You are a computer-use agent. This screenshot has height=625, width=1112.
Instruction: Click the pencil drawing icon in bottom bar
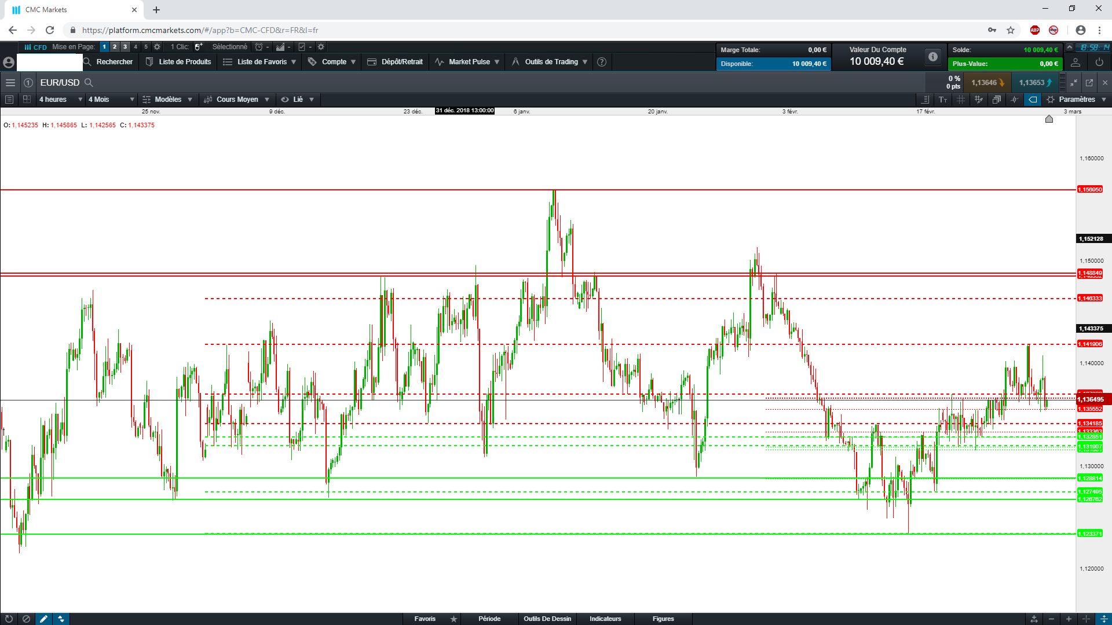click(x=43, y=619)
